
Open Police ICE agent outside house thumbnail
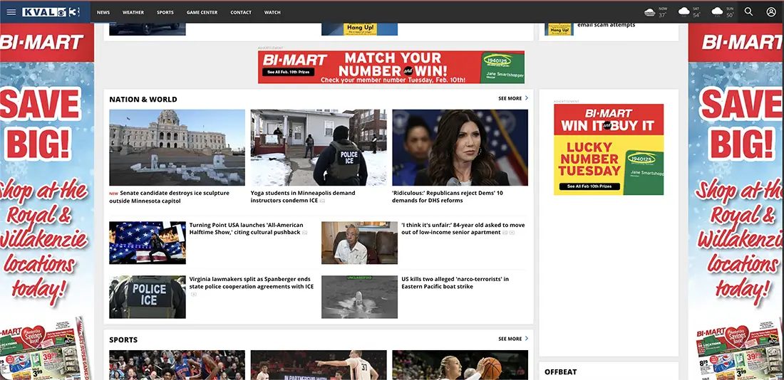319,147
